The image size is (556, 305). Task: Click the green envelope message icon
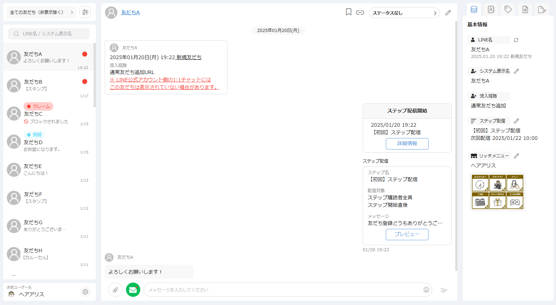click(133, 290)
